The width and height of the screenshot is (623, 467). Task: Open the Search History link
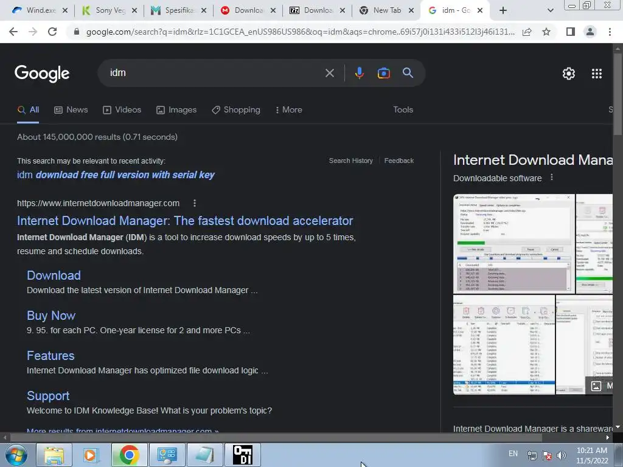tap(351, 161)
